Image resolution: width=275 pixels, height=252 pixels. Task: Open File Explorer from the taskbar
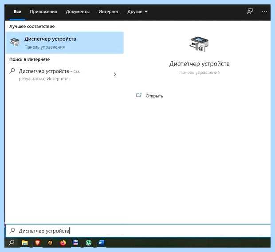25,243
